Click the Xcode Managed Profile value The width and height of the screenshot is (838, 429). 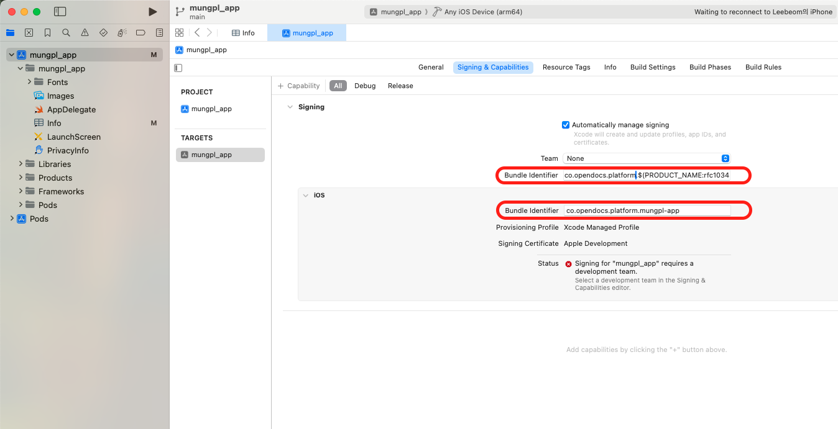click(601, 227)
